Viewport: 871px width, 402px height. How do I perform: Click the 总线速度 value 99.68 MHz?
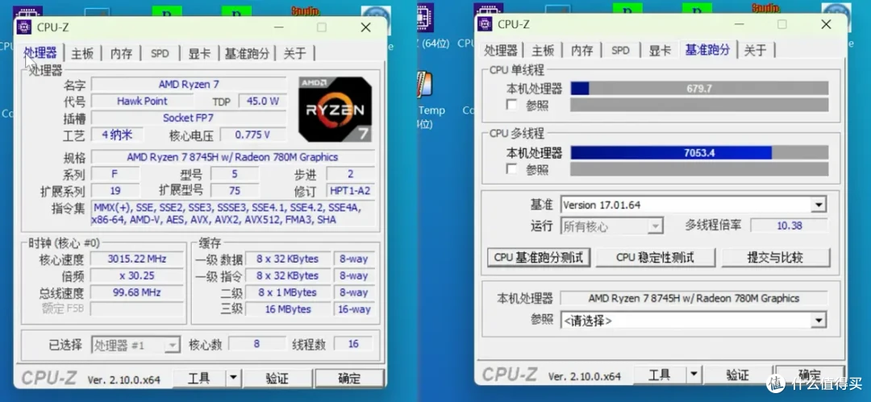tap(136, 292)
